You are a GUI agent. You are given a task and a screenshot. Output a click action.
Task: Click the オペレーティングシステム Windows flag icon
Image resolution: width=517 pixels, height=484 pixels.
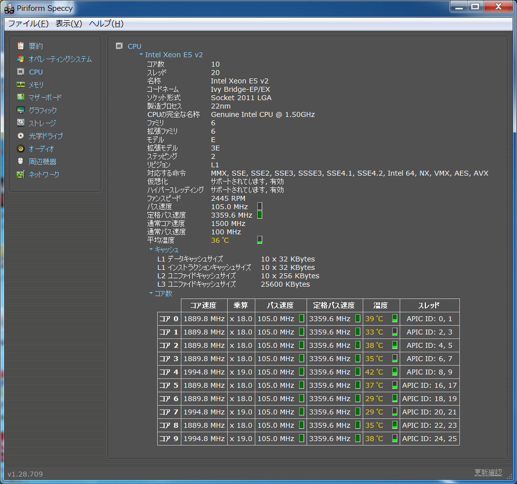coord(20,59)
